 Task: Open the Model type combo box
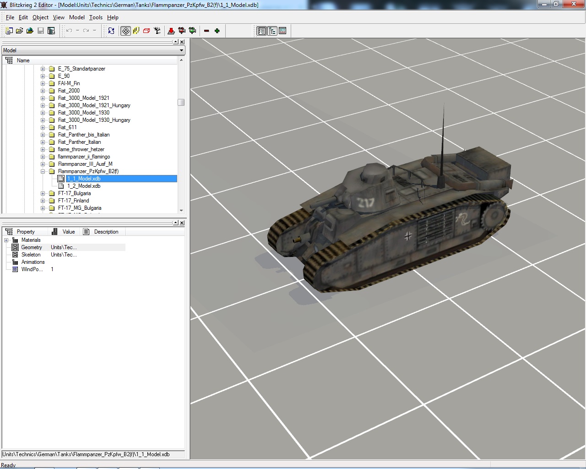click(93, 50)
